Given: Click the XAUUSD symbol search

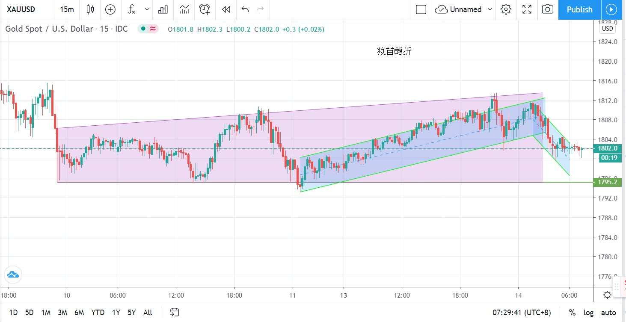Looking at the screenshot, I should [21, 9].
